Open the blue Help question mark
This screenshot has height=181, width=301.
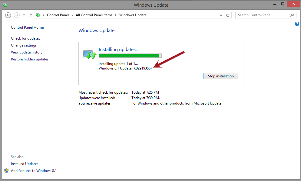pos(297,24)
